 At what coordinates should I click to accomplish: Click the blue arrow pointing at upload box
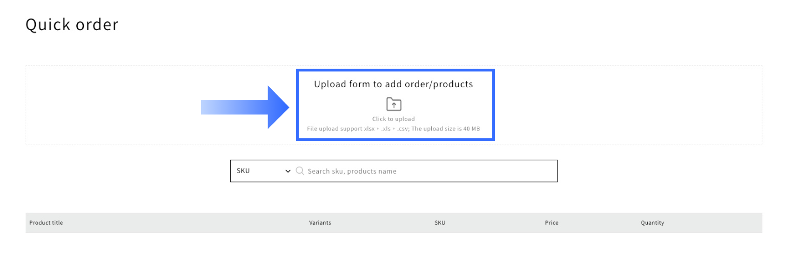point(245,107)
